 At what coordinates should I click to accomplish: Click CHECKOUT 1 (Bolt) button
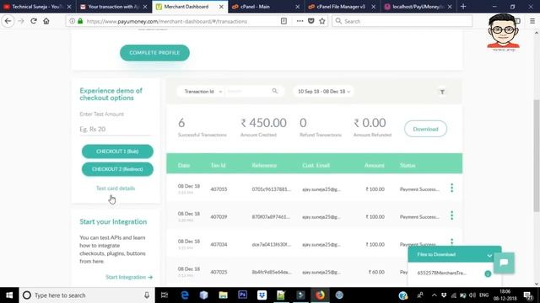coord(117,151)
